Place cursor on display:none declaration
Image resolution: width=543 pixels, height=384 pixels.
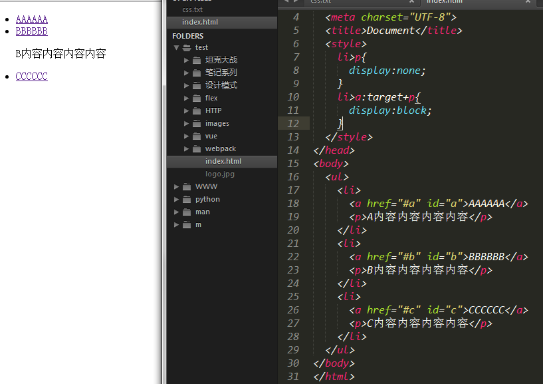(387, 71)
